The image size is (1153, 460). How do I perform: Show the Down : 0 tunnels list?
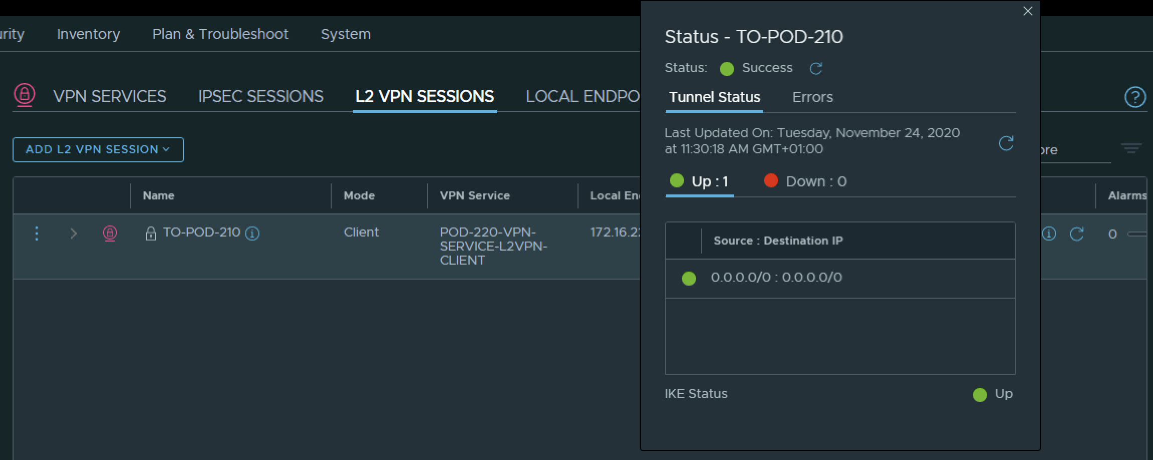[805, 181]
